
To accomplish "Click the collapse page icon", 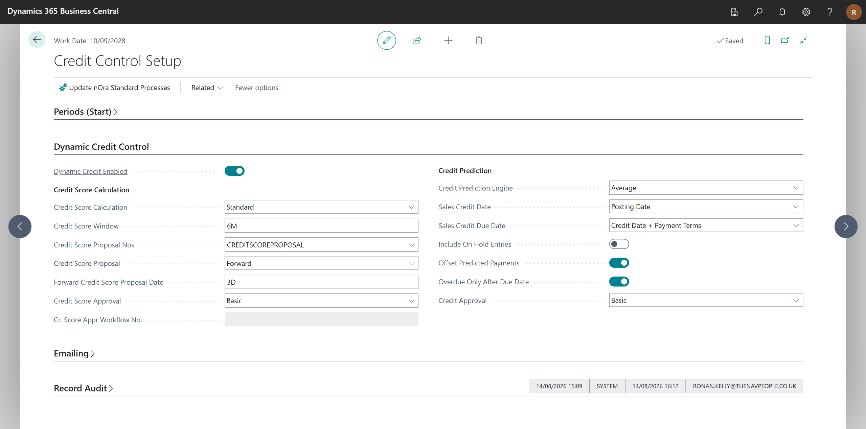I will pos(803,41).
